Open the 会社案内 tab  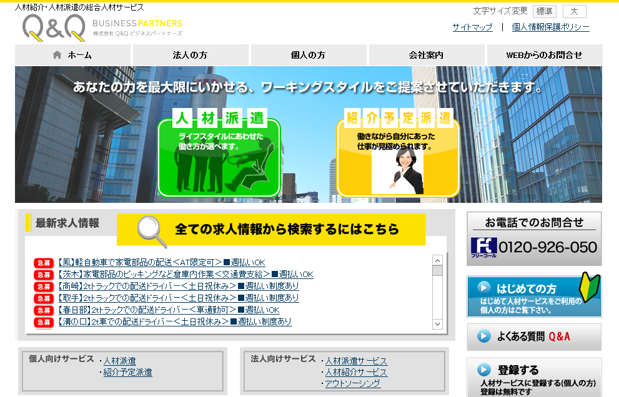[426, 56]
